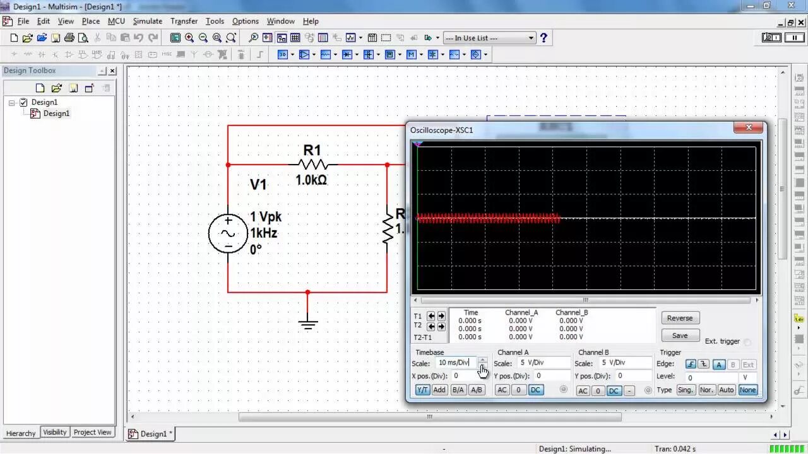808x454 pixels.
Task: Collapse the Design1 tree node
Action: (x=12, y=103)
